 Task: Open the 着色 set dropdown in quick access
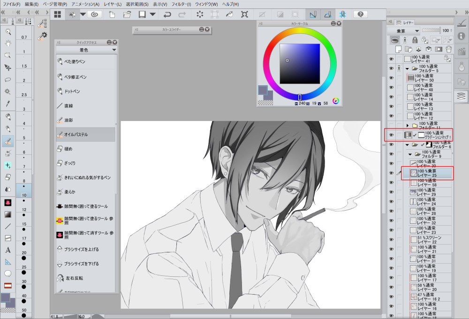[114, 49]
